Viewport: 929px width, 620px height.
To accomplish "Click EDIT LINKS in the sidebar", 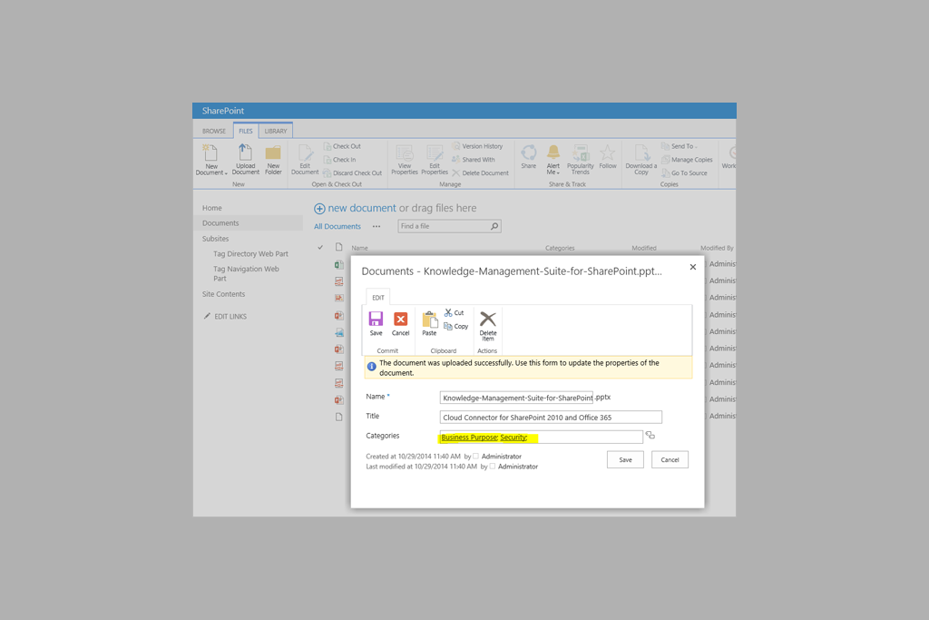I will point(225,317).
